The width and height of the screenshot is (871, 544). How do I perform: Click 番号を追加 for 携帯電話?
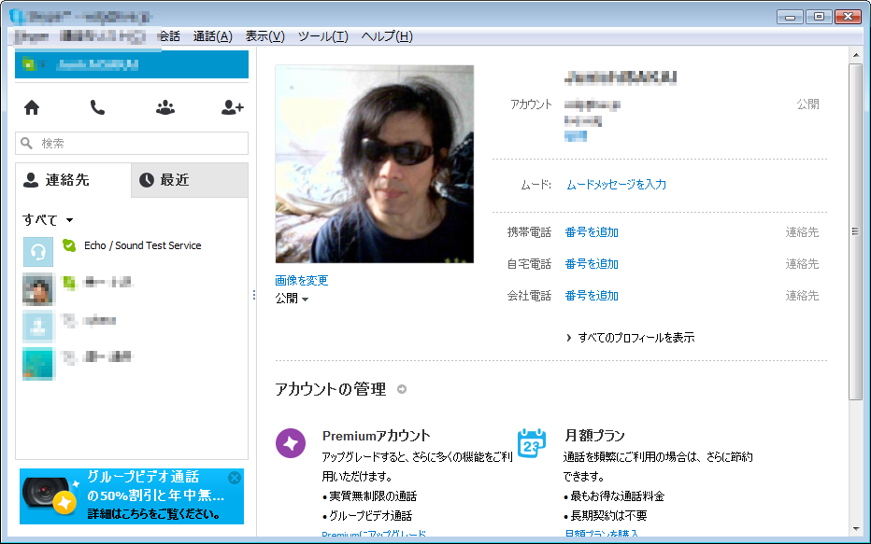(592, 232)
